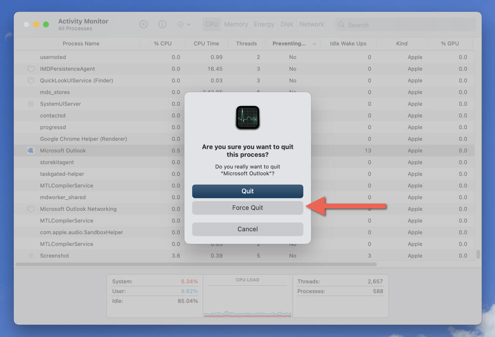Select the contactsd process

click(x=53, y=115)
